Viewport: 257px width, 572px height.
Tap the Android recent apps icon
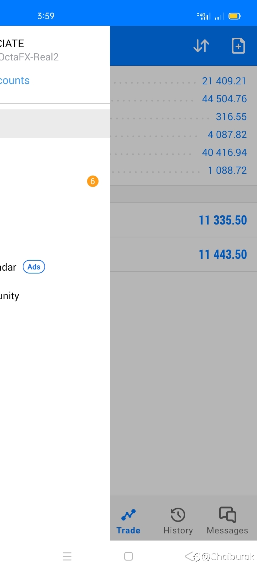pyautogui.click(x=67, y=556)
